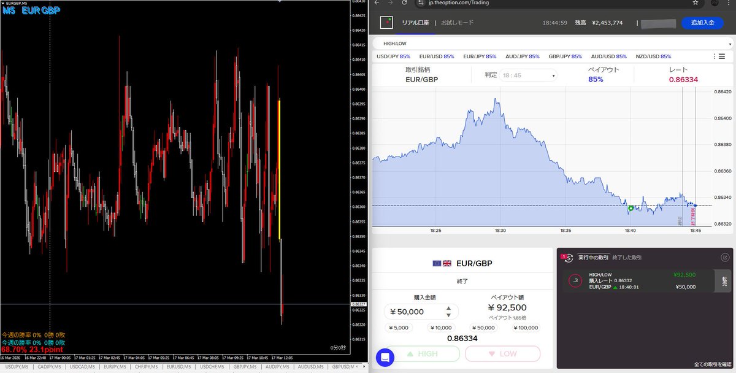The height and width of the screenshot is (373, 736).
Task: Pop out the trades panel icon
Action: coord(724,258)
